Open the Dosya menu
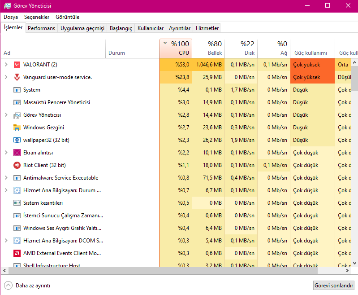This screenshot has width=358, height=295. pos(11,17)
